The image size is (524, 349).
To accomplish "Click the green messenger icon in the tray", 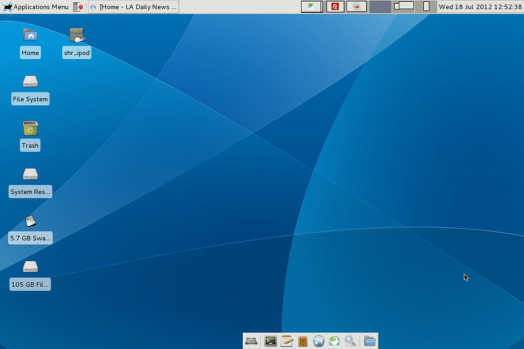I will [x=311, y=6].
